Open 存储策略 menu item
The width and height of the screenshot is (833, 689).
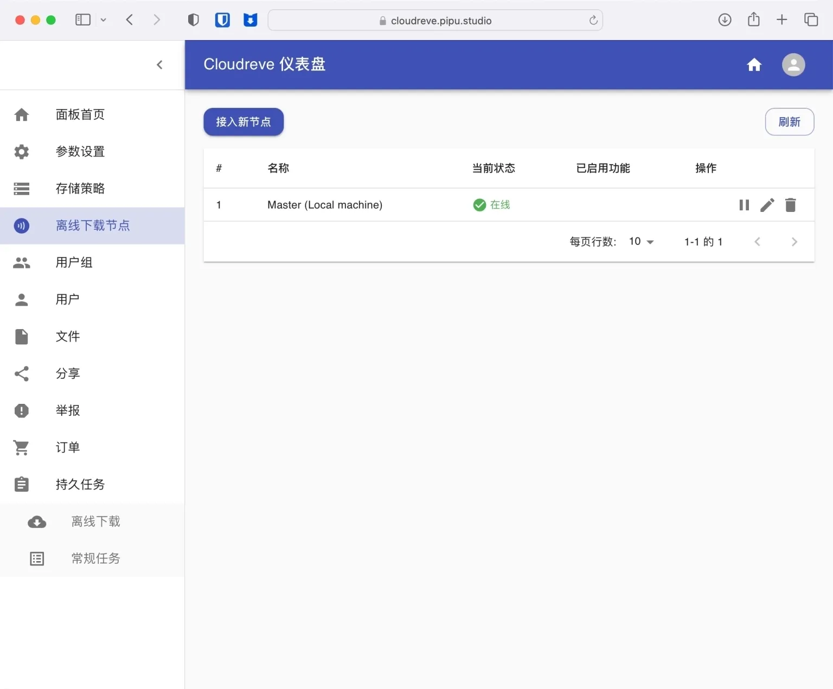[92, 189]
